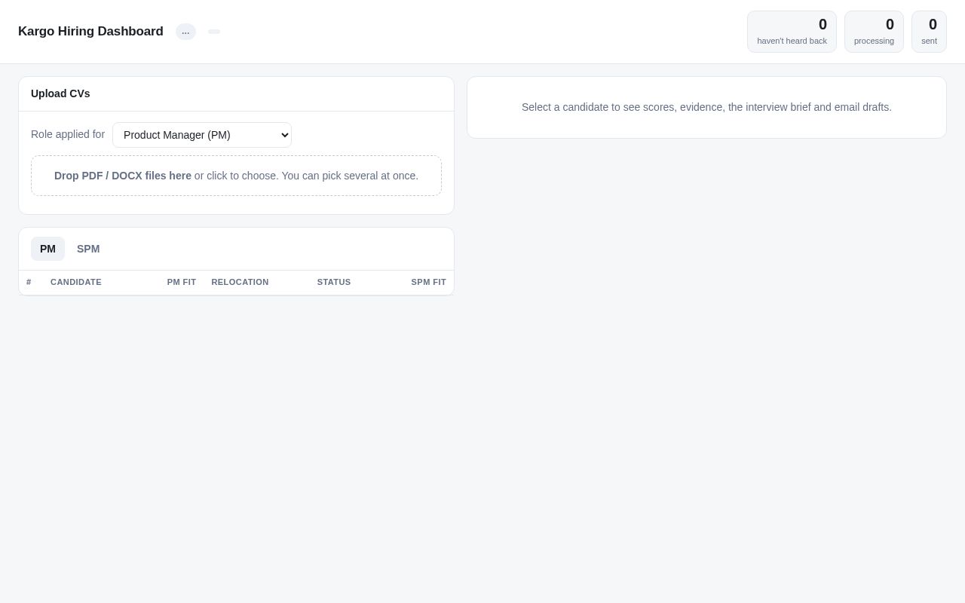Click the Role applied for label
Image resolution: width=965 pixels, height=603 pixels.
point(68,134)
